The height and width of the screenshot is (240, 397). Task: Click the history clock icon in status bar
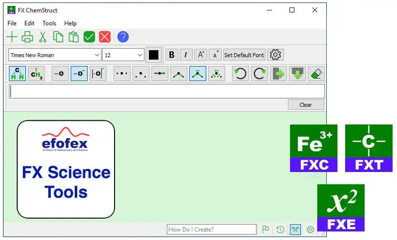280,229
